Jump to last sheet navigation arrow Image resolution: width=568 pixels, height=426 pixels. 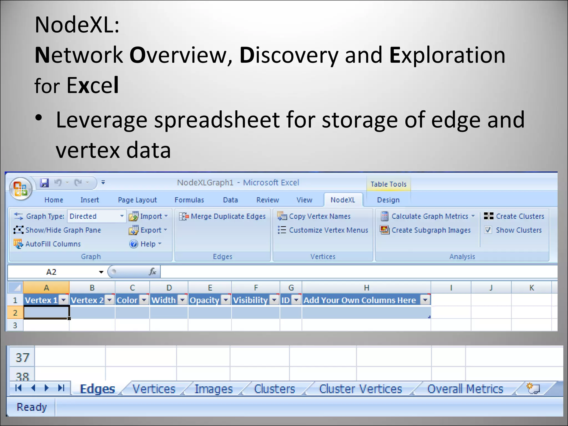click(x=61, y=388)
